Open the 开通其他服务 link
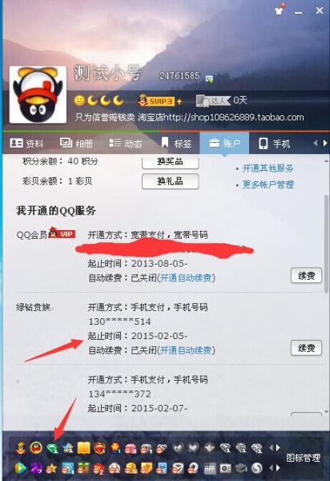The height and width of the screenshot is (481, 330). [268, 168]
